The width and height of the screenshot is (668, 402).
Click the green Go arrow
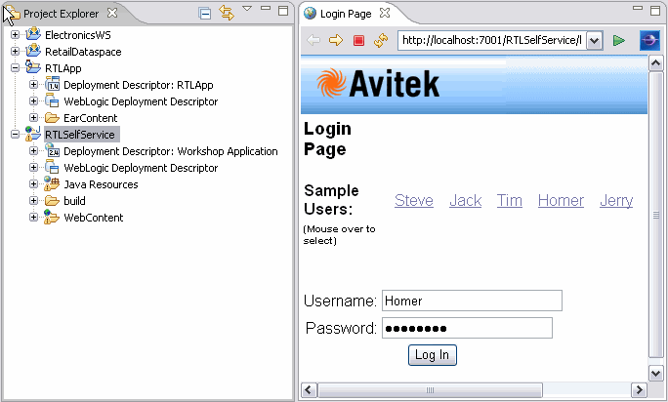click(x=619, y=40)
